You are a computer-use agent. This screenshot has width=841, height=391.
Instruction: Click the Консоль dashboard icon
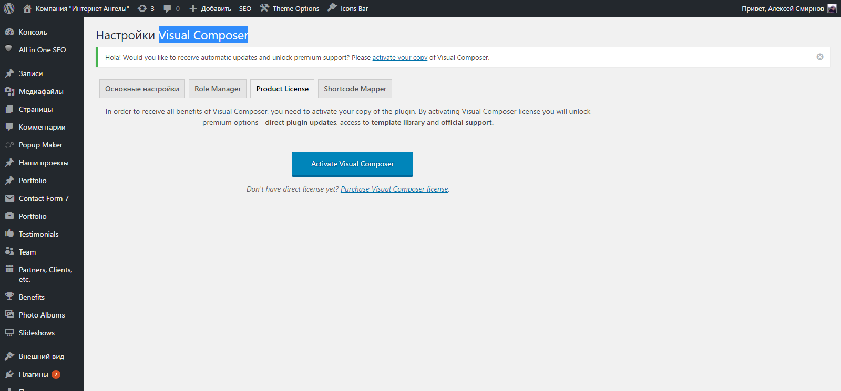click(x=9, y=32)
